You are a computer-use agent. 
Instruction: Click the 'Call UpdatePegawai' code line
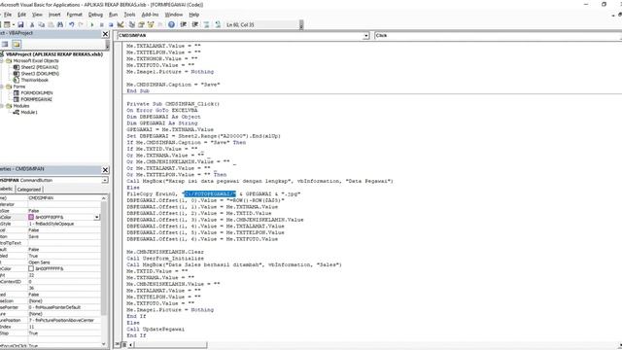(155, 329)
